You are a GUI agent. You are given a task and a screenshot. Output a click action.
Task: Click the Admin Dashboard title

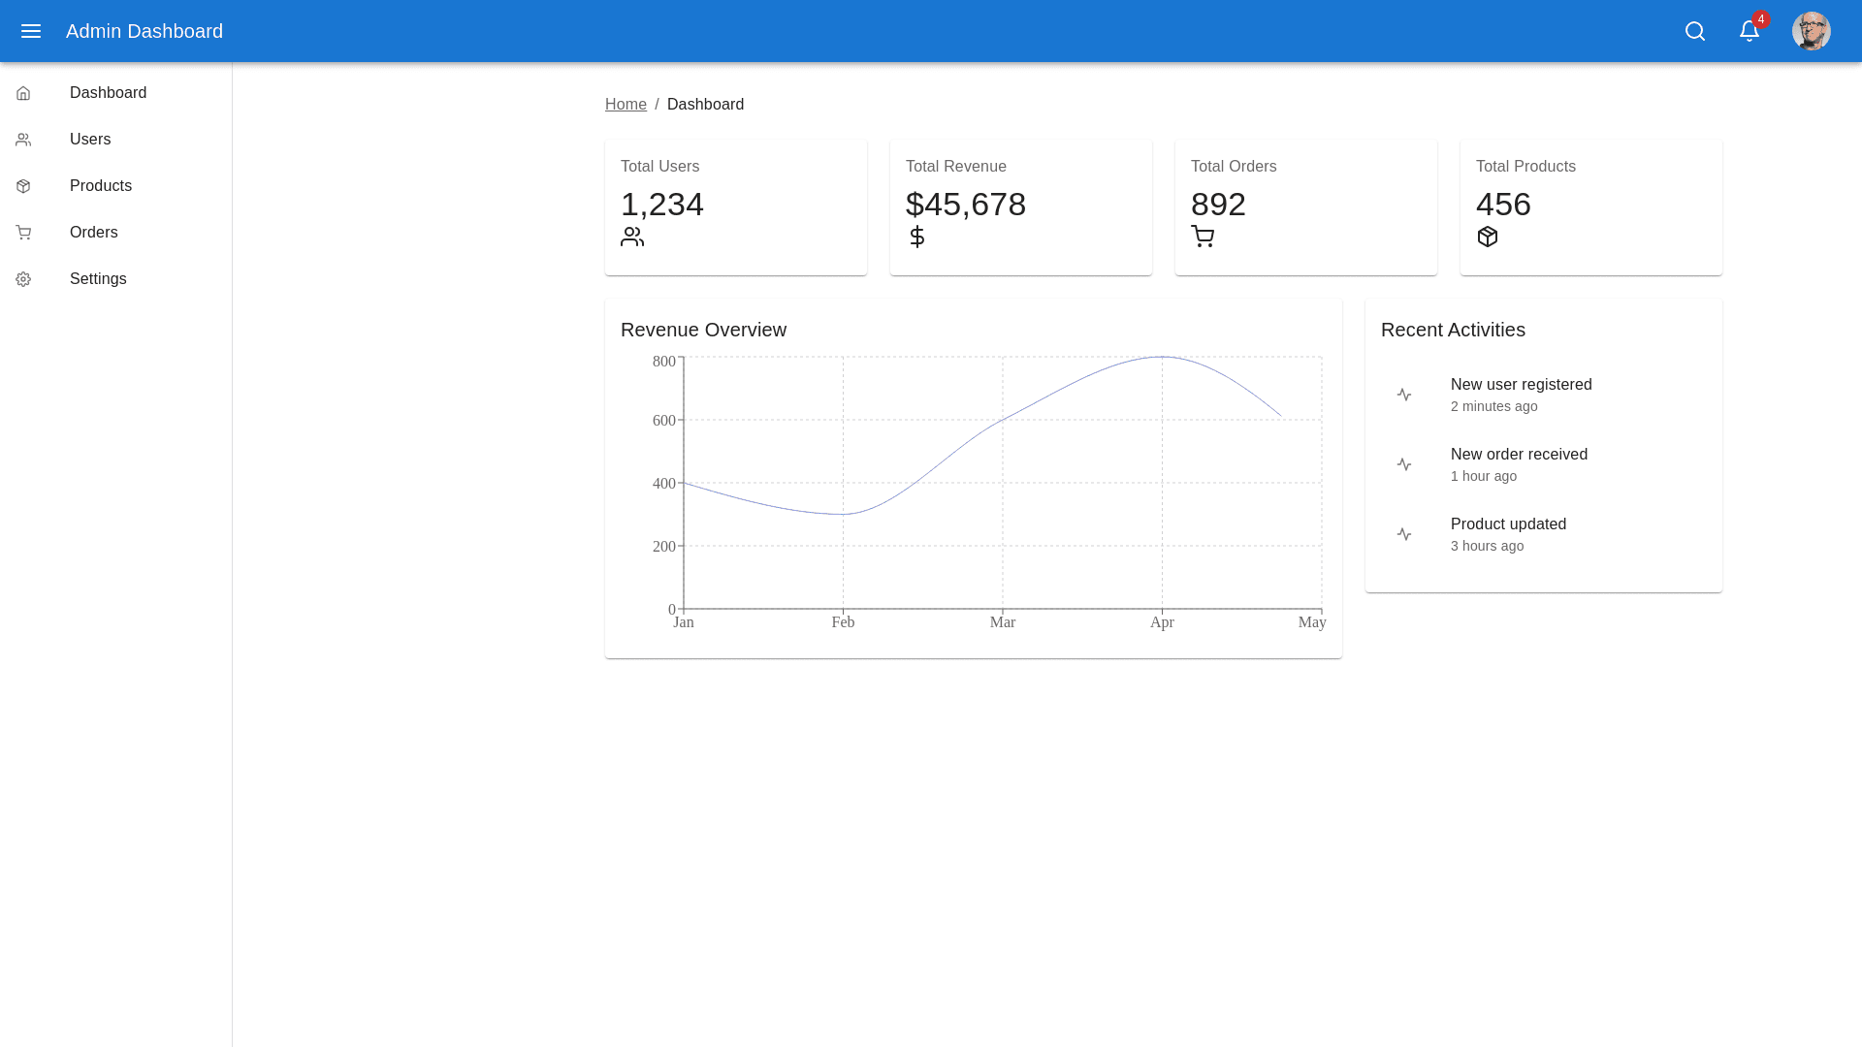(144, 31)
